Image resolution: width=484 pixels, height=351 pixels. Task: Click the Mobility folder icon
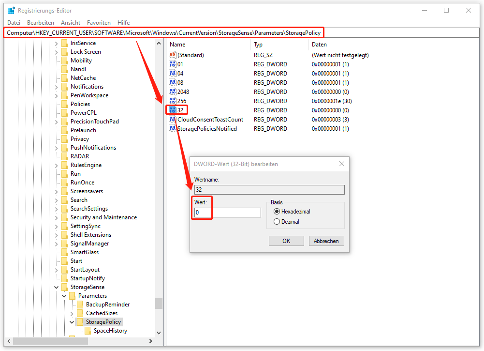[64, 60]
